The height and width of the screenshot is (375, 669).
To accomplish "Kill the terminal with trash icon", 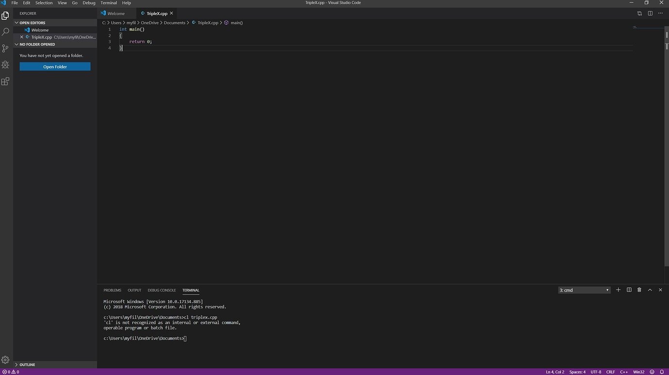I will pos(639,290).
